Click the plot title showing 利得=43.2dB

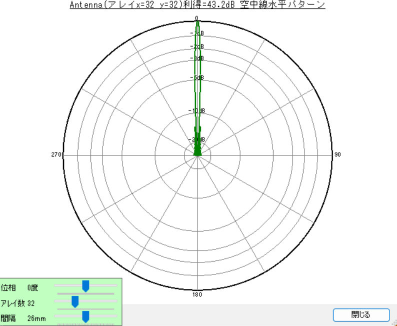196,5
